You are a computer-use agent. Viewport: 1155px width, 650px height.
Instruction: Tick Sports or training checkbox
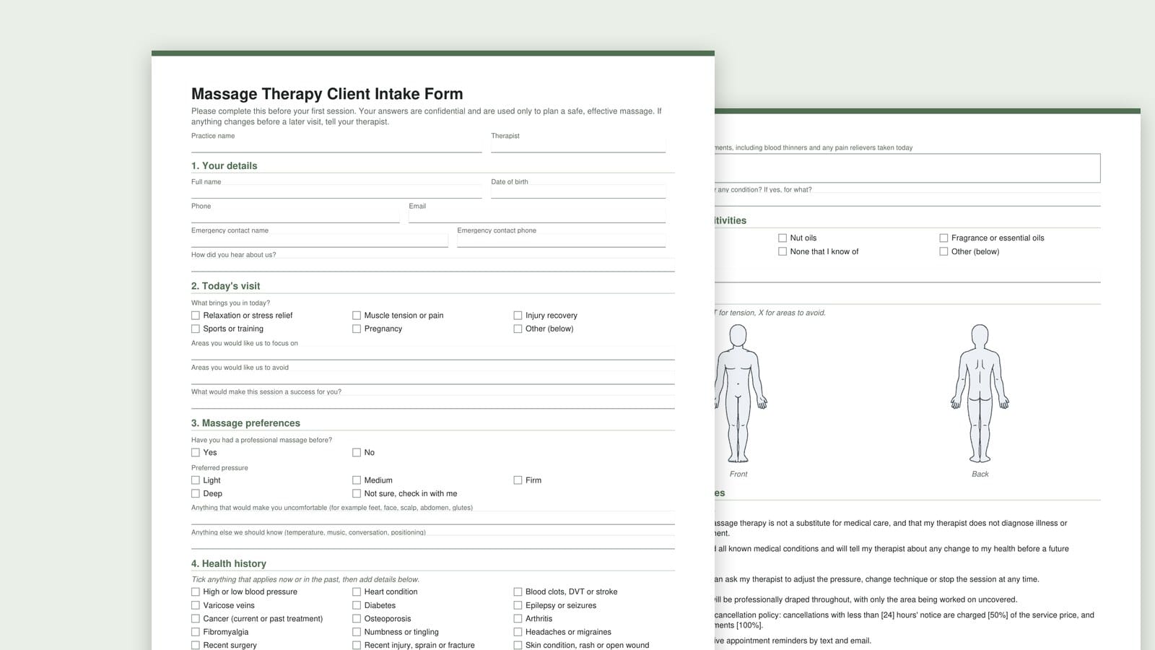[196, 329]
